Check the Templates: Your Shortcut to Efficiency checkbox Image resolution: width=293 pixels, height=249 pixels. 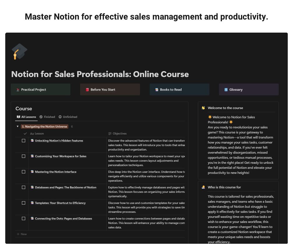[x=24, y=203]
